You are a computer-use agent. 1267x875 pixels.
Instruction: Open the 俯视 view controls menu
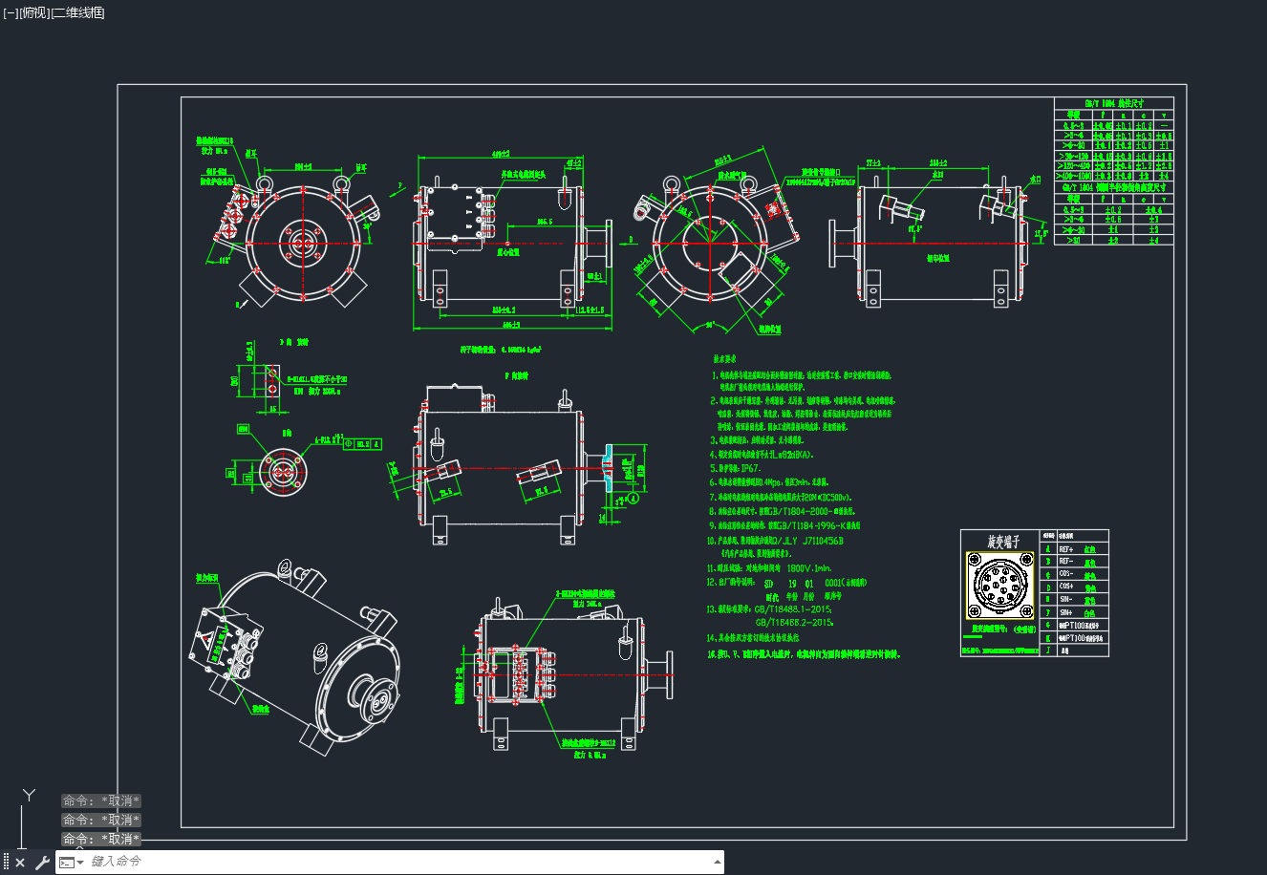point(33,12)
